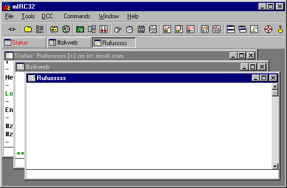Click the scrollbar thumb in Rufusssss window
Image resolution: width=287 pixels, height=188 pixels.
coord(275,93)
